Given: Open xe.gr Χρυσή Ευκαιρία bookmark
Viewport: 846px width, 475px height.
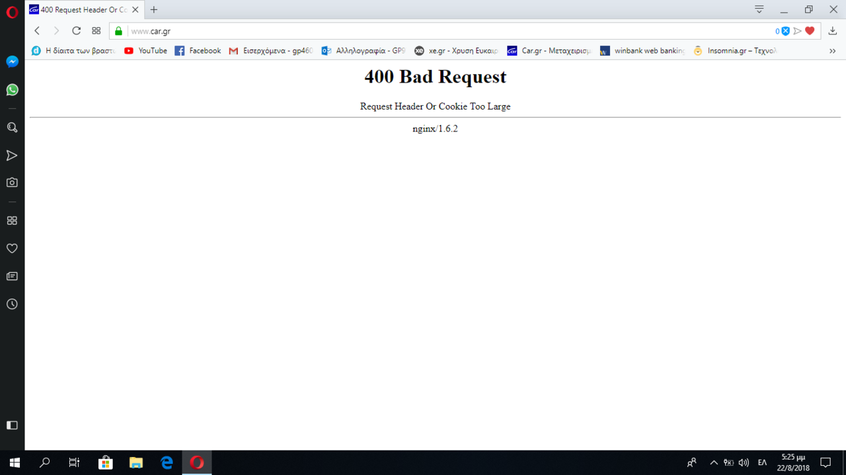Looking at the screenshot, I should [x=456, y=51].
